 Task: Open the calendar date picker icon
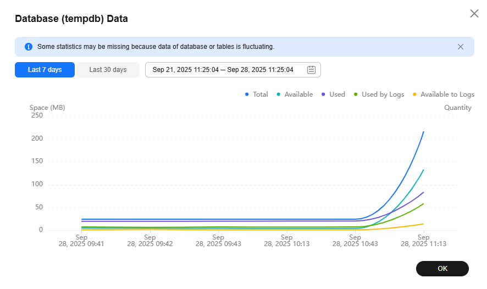pos(311,70)
